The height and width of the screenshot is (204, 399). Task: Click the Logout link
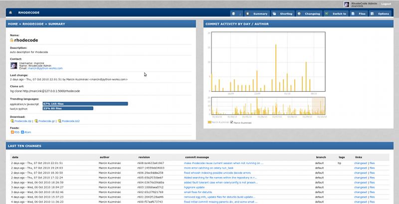pyautogui.click(x=387, y=3)
